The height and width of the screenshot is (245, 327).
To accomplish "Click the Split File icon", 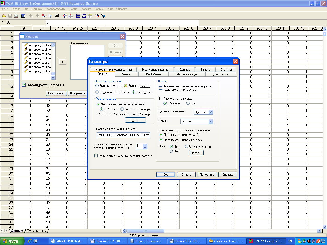I will tap(78, 16).
